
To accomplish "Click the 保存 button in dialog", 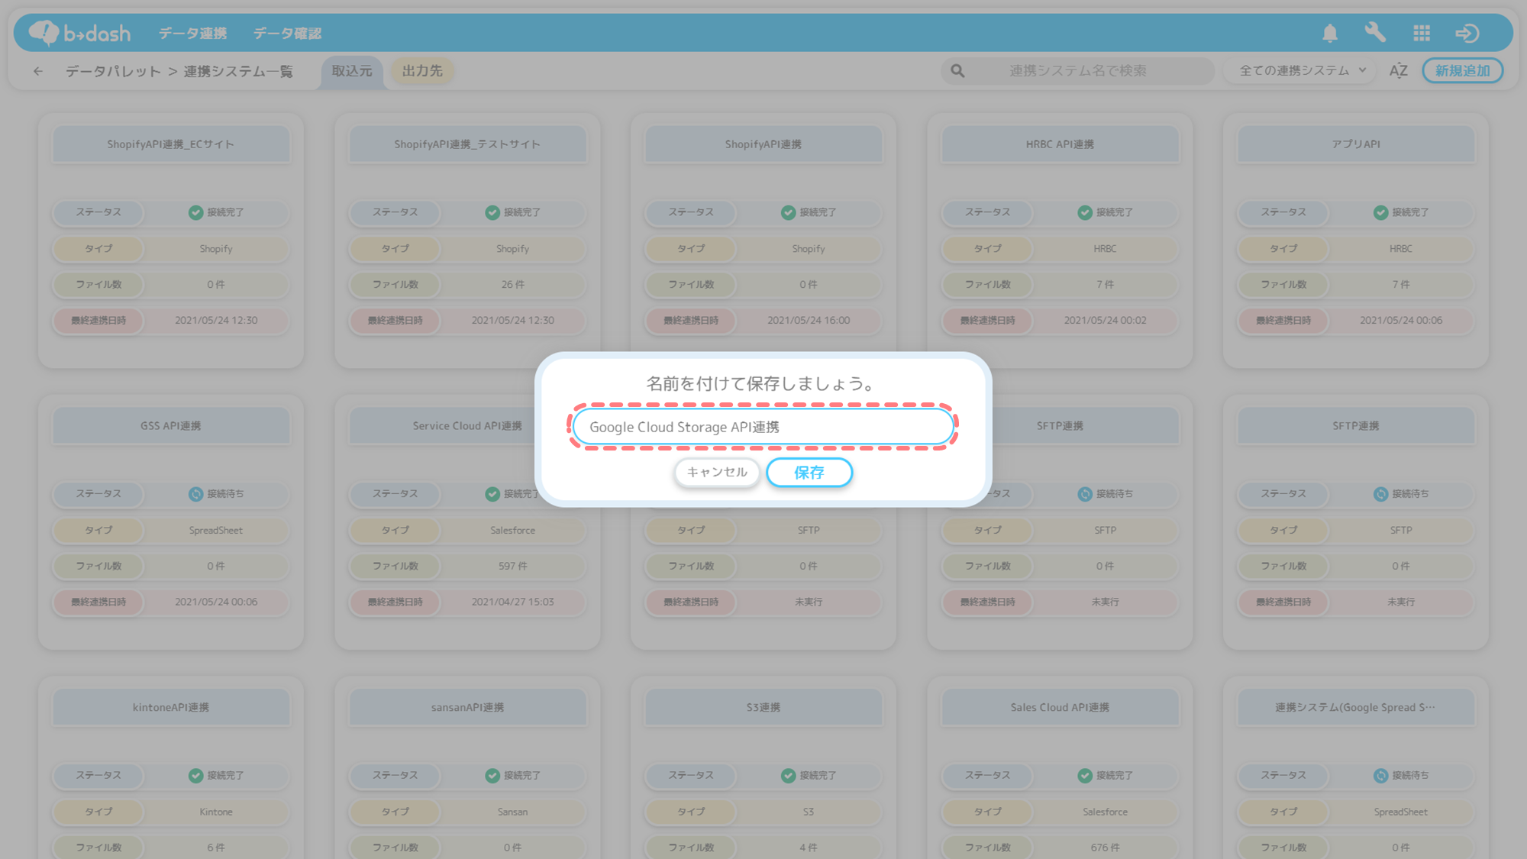I will point(809,473).
